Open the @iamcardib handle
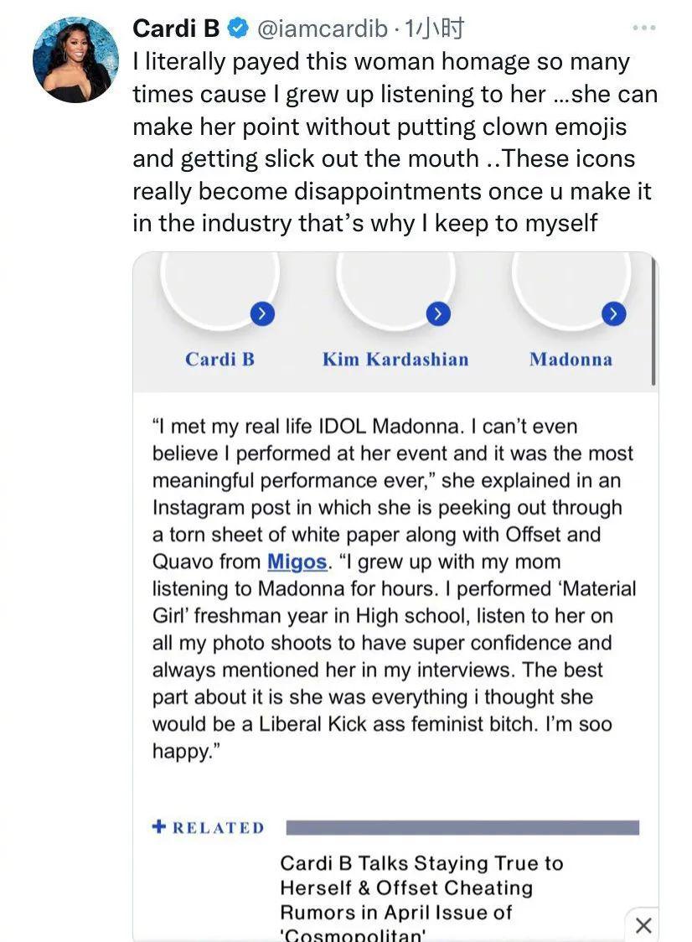Screen dimensions: 692x942 [x=323, y=28]
